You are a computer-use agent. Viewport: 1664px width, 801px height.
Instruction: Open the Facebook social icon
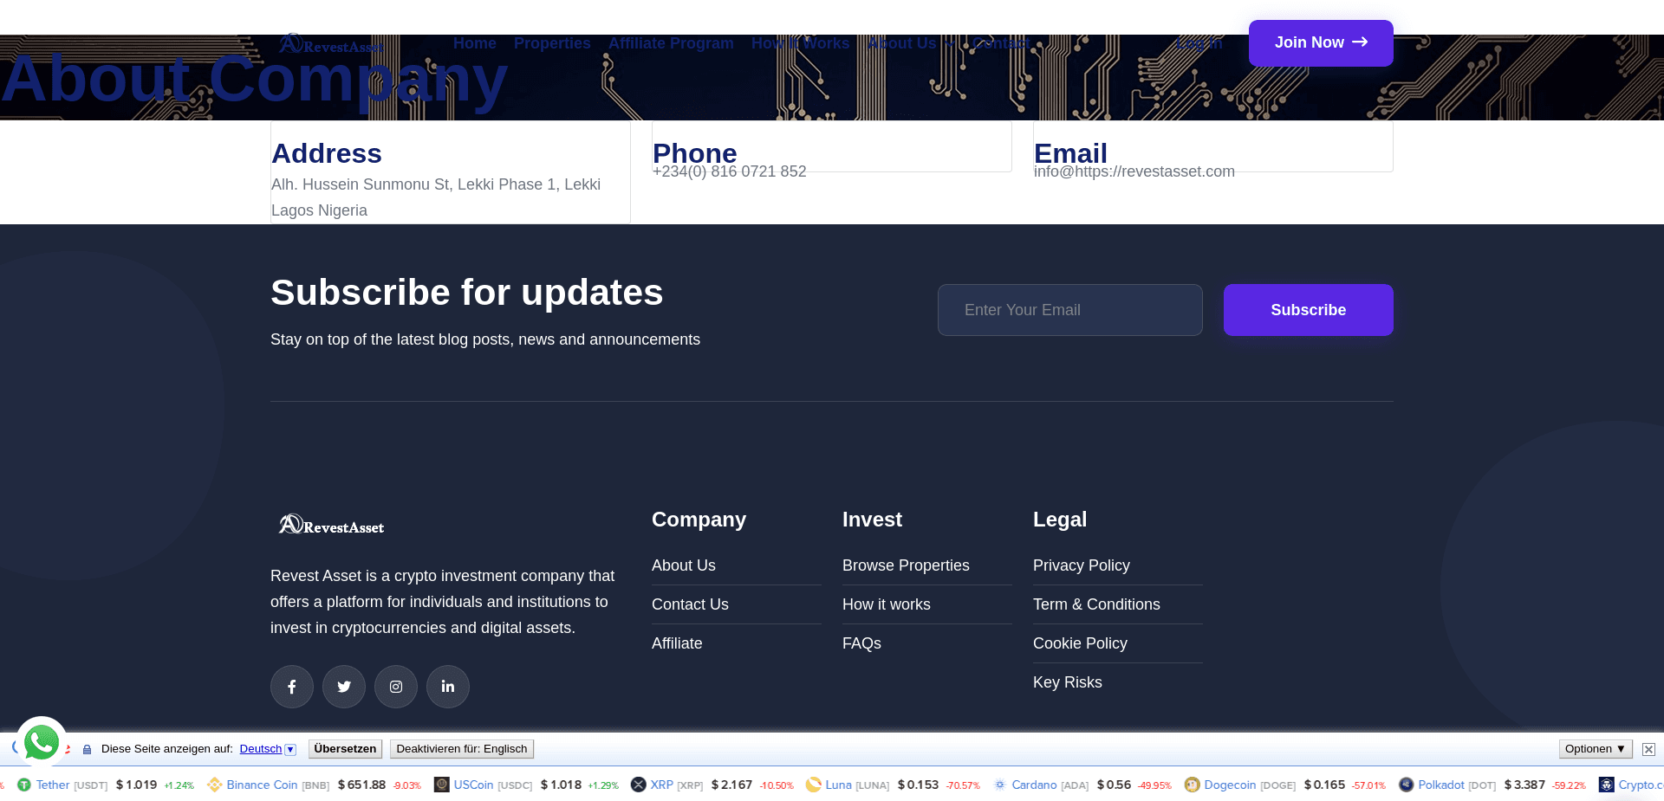[x=291, y=686]
